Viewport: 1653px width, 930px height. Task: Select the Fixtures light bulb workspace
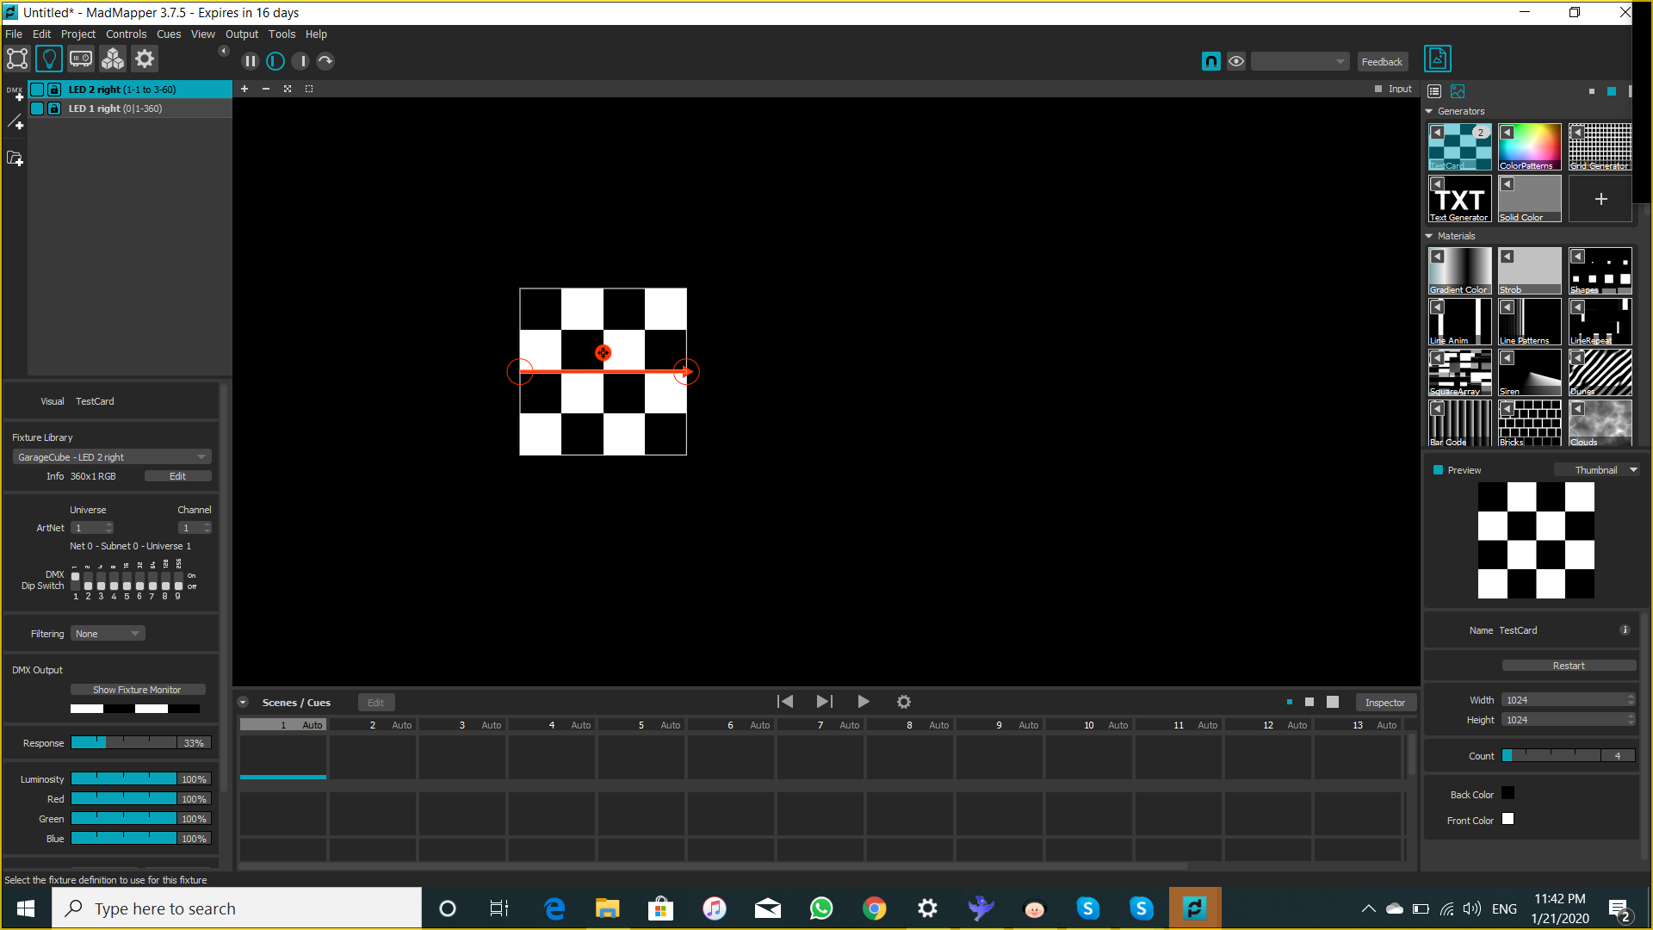[x=49, y=59]
